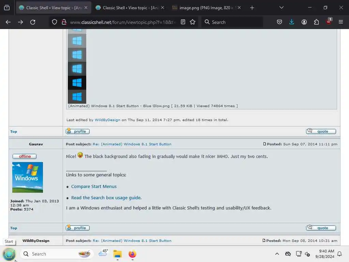Open the Windows Start button
The image size is (349, 262).
(x=9, y=254)
